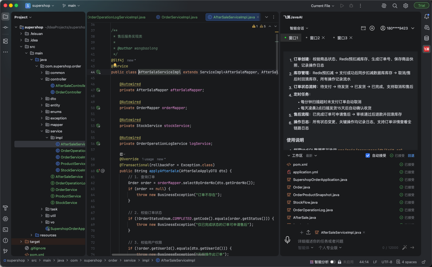
Task: Open the Build hammer tool window
Action: click(x=5, y=208)
